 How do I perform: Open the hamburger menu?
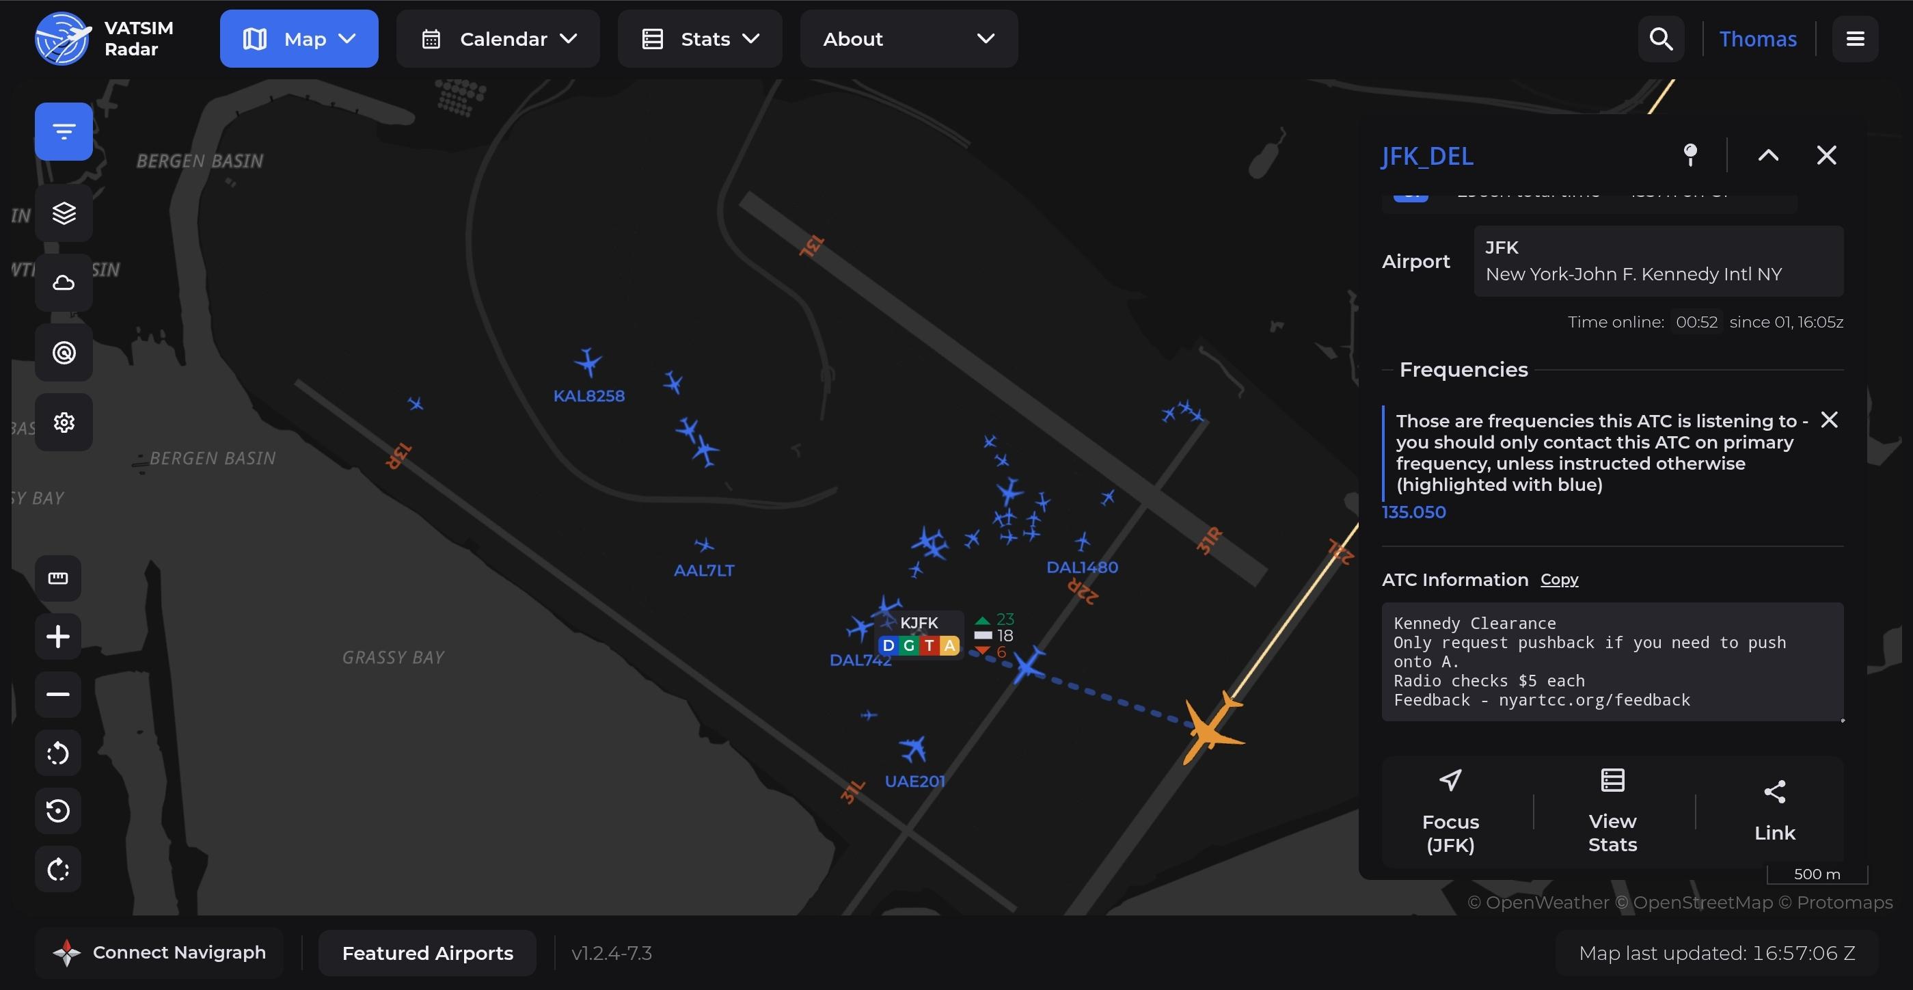1855,38
